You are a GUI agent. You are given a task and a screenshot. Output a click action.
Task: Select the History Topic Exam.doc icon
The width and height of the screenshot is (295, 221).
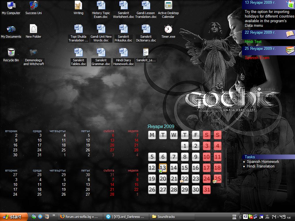[101, 6]
